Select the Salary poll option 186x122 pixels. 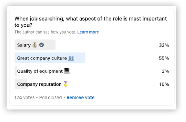pyautogui.click(x=24, y=45)
